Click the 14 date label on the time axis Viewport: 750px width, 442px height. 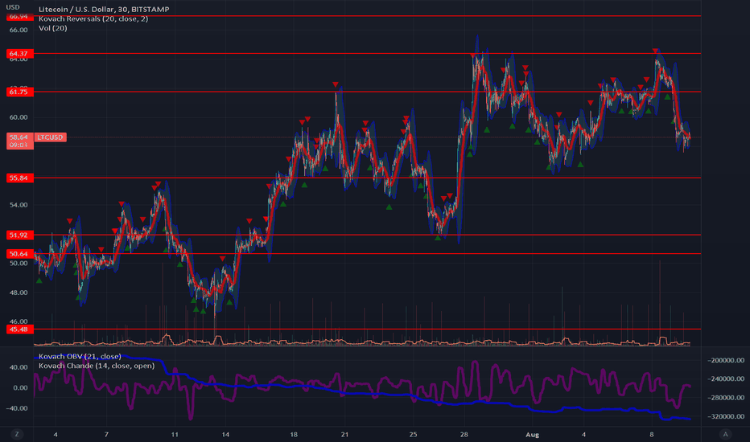[x=225, y=434]
